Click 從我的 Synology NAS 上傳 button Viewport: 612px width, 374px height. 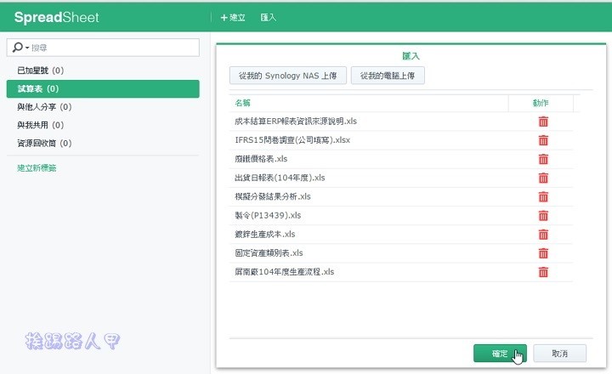(288, 76)
